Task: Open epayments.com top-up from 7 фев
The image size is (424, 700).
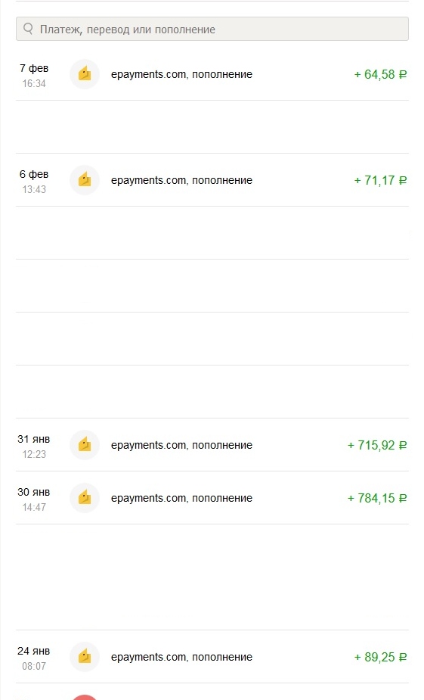Action: (x=181, y=74)
